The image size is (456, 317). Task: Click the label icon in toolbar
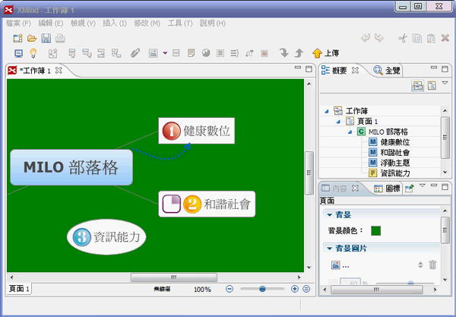pyautogui.click(x=176, y=53)
